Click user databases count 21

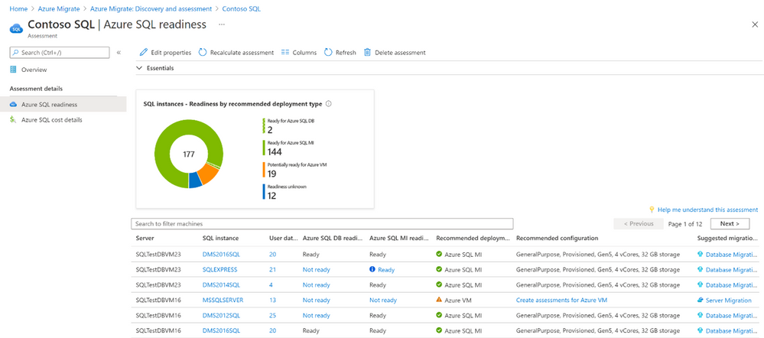[272, 269]
